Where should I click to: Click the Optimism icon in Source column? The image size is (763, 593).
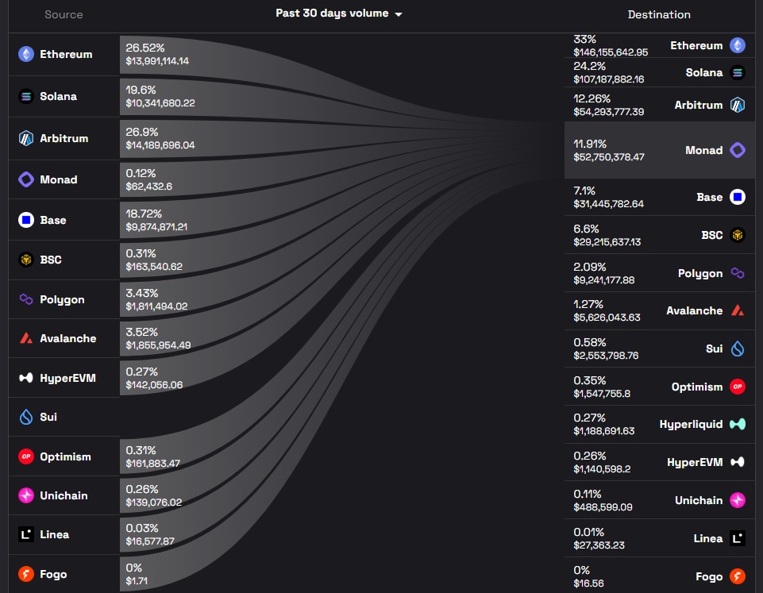click(25, 456)
